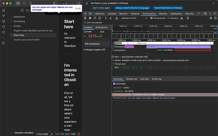Expand the Main thread track
The width and height of the screenshot is (218, 136).
pos(113,57)
